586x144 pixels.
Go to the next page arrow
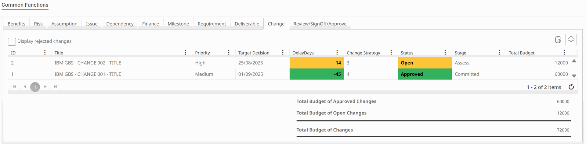coord(45,87)
